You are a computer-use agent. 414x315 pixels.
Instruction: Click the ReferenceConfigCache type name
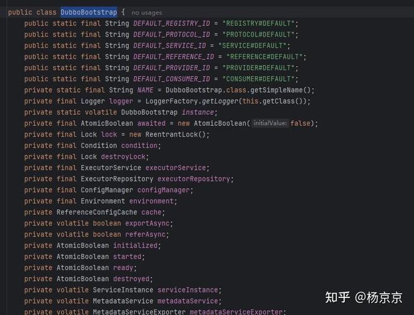click(x=96, y=212)
